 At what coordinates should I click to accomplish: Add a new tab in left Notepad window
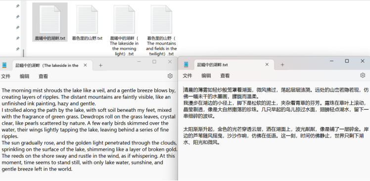click(x=100, y=65)
